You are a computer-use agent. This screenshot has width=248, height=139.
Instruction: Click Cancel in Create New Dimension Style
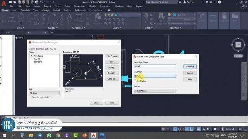tap(190, 73)
